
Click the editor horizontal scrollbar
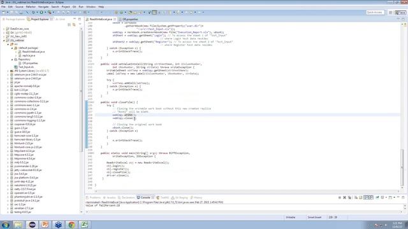tap(247, 191)
